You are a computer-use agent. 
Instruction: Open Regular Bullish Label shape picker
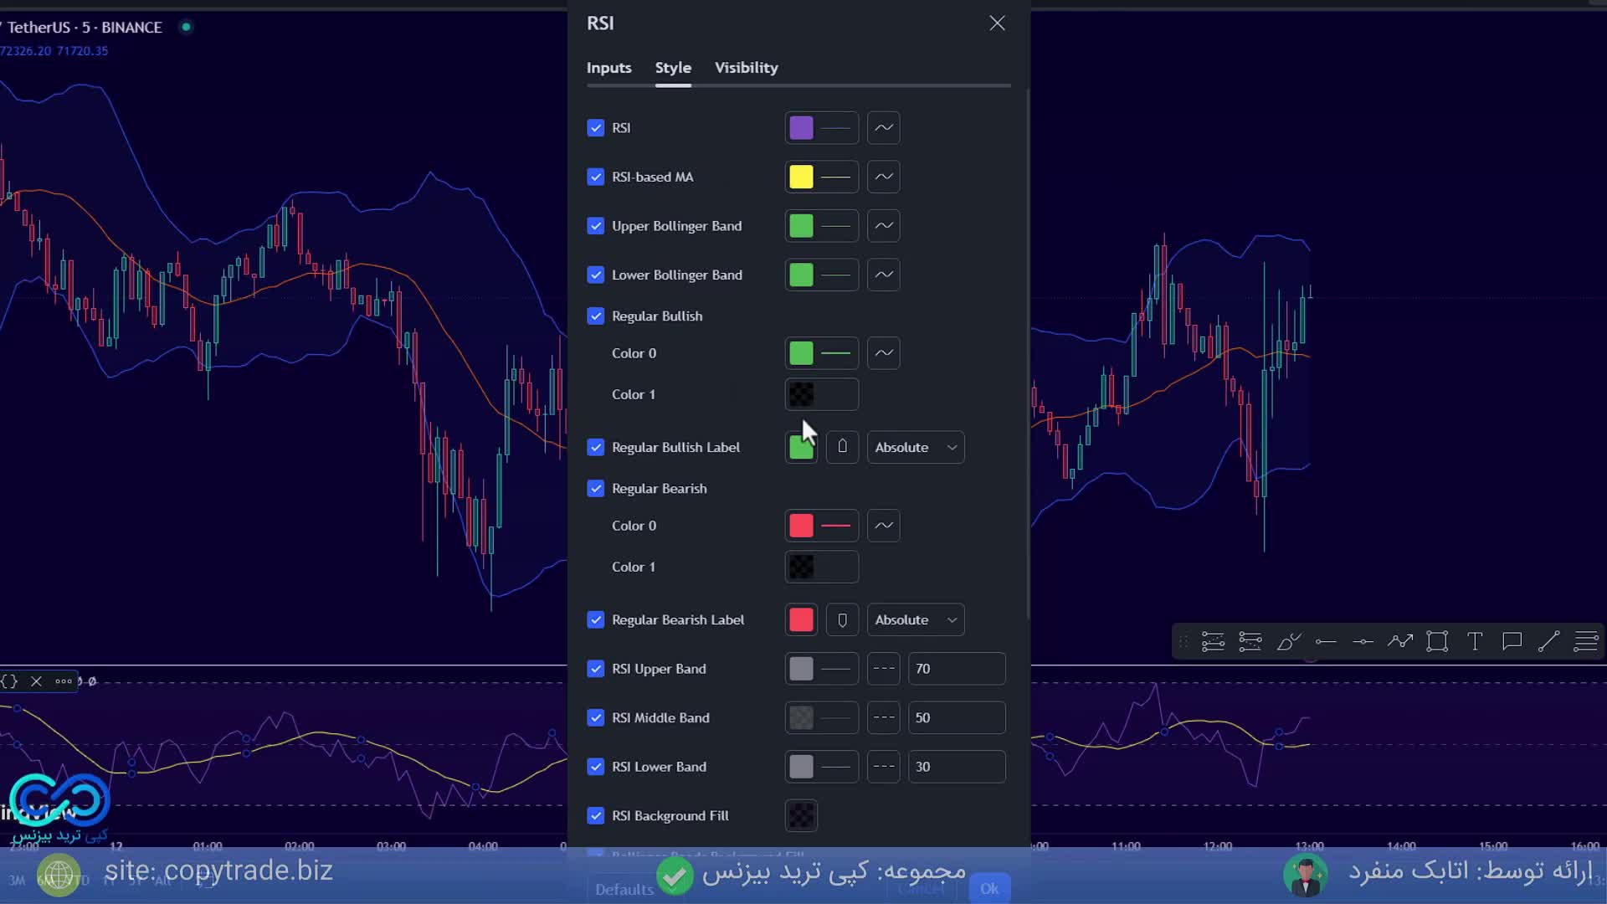pos(842,447)
